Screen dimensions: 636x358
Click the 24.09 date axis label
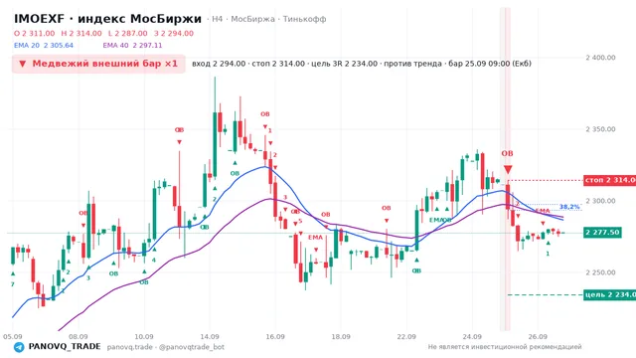click(x=472, y=336)
